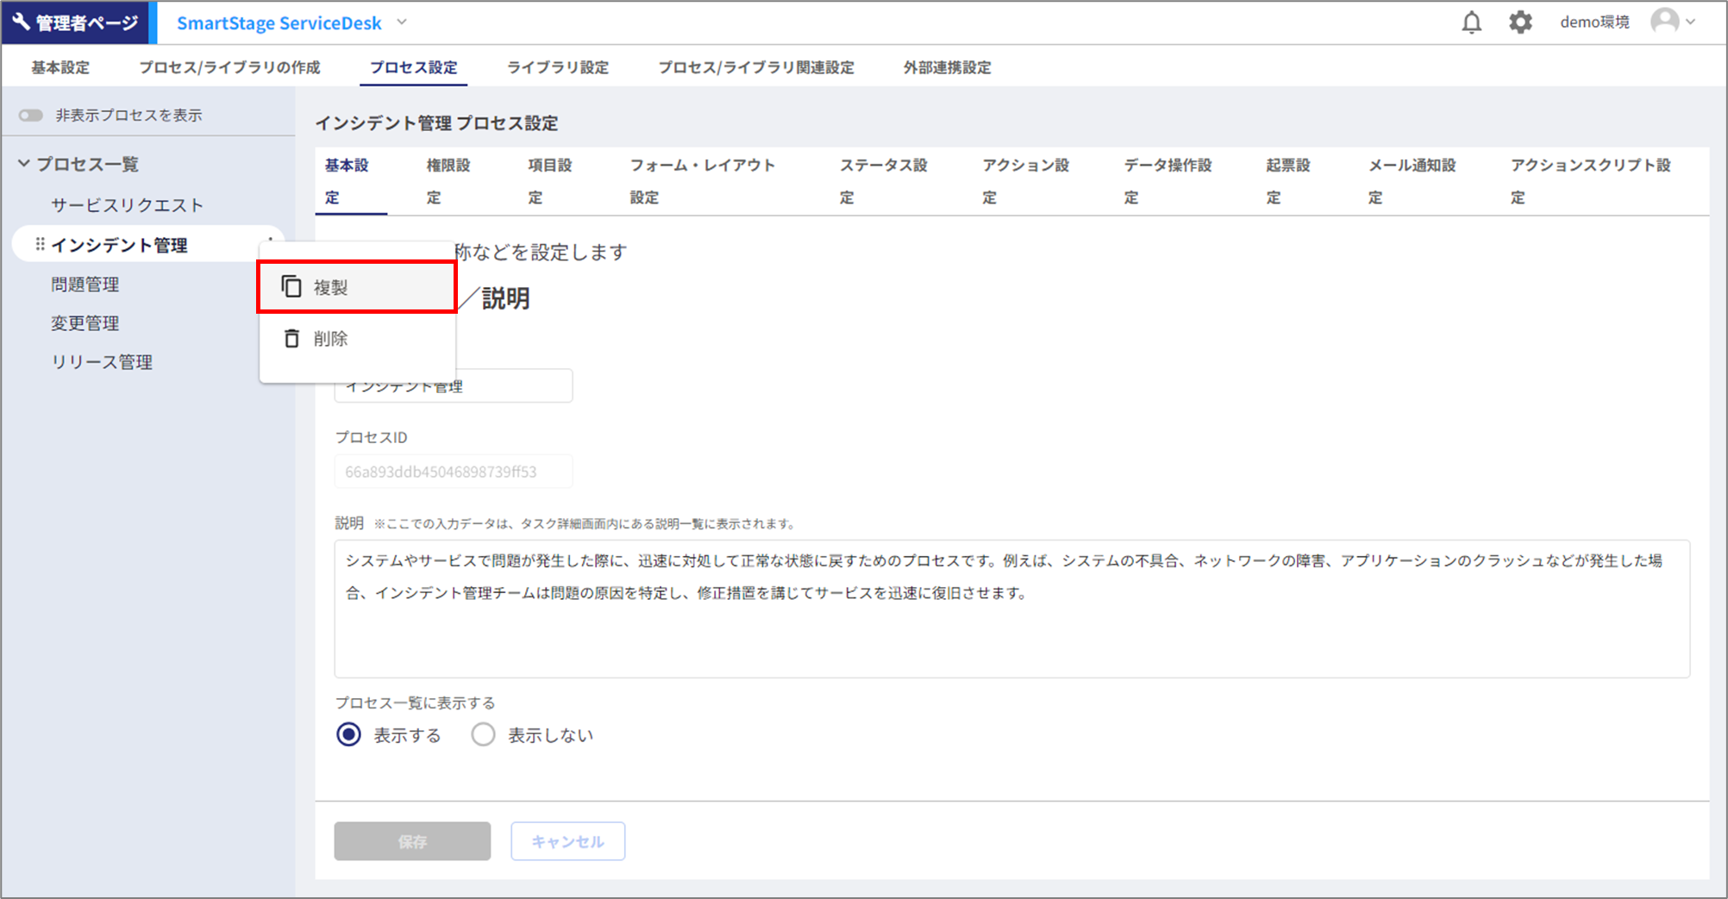Click the trash icon beside 削除
Viewport: 1728px width, 899px height.
[291, 339]
